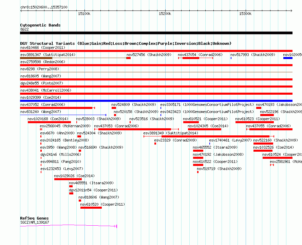
Task: Click the blue gain bar of nsv1029399
Action: (x=156, y=101)
